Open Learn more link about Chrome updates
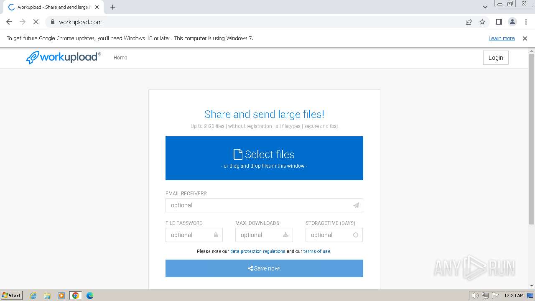 [502, 38]
